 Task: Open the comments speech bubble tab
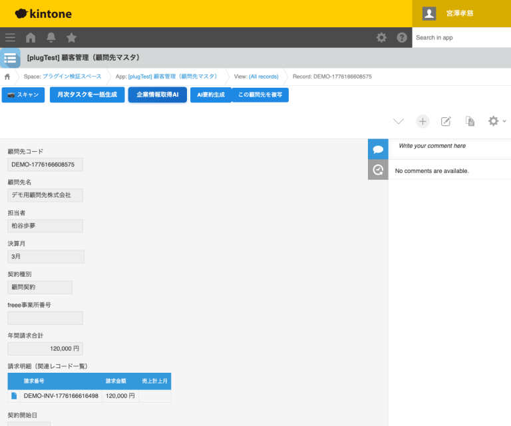(378, 149)
